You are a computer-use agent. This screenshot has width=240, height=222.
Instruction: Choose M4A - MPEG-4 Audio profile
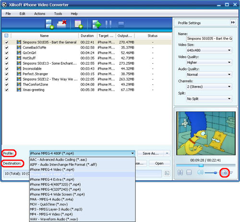pos(82,199)
